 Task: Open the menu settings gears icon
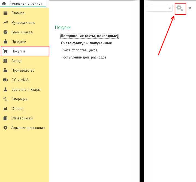coord(180,9)
